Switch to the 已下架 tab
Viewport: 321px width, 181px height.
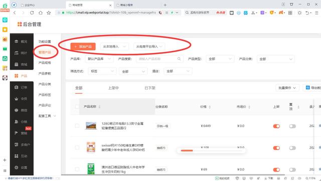[x=150, y=88]
